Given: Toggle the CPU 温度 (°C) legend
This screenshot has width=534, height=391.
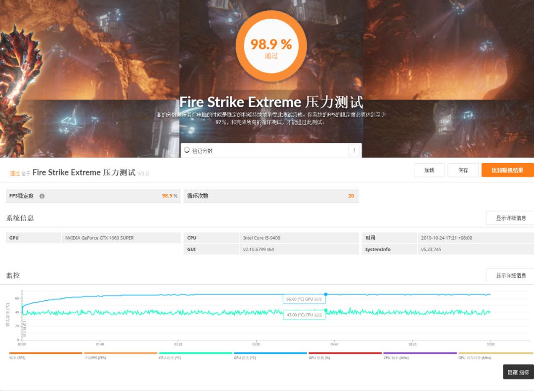Looking at the screenshot, I should click(x=195, y=355).
